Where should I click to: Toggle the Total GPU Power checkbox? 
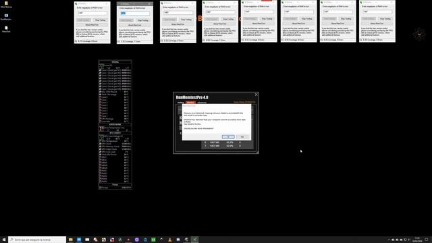click(x=101, y=155)
